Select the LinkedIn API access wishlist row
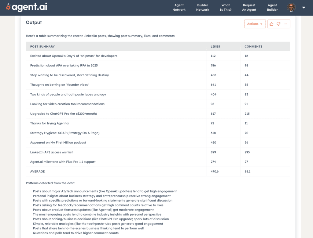 (158, 152)
